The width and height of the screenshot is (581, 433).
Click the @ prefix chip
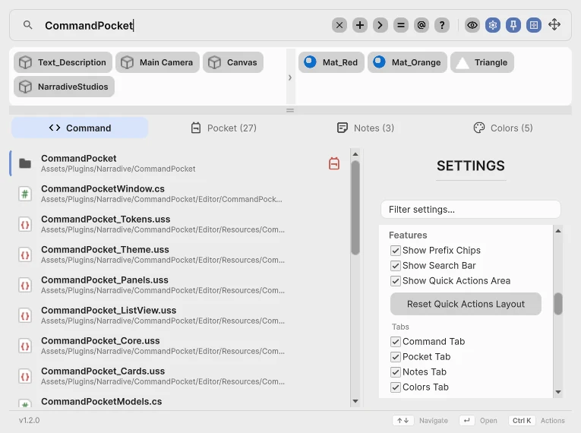[x=422, y=25]
